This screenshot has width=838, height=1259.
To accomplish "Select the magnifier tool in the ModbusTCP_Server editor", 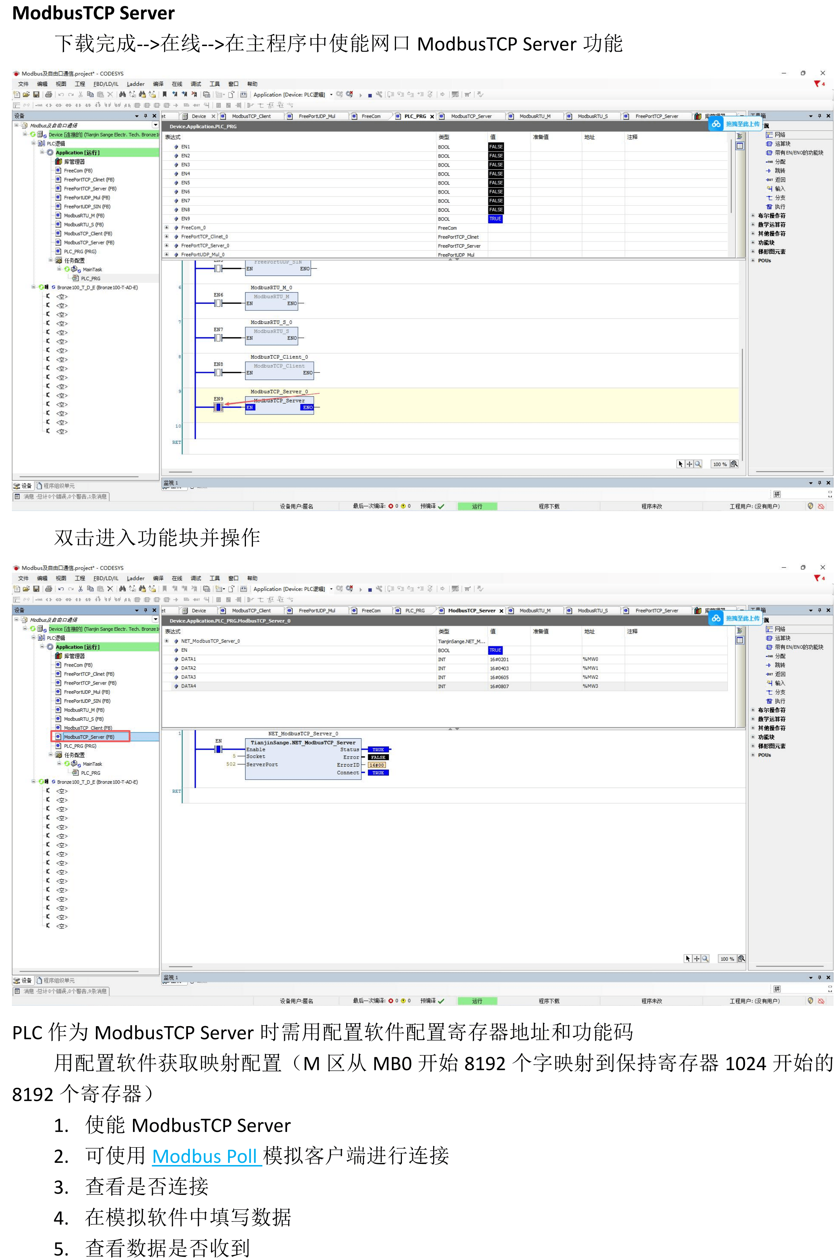I will click(x=705, y=959).
